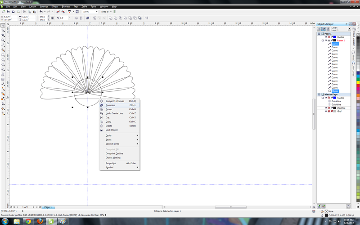
Task: Select the Pick tool in toolbox
Action: pyautogui.click(x=3, y=26)
